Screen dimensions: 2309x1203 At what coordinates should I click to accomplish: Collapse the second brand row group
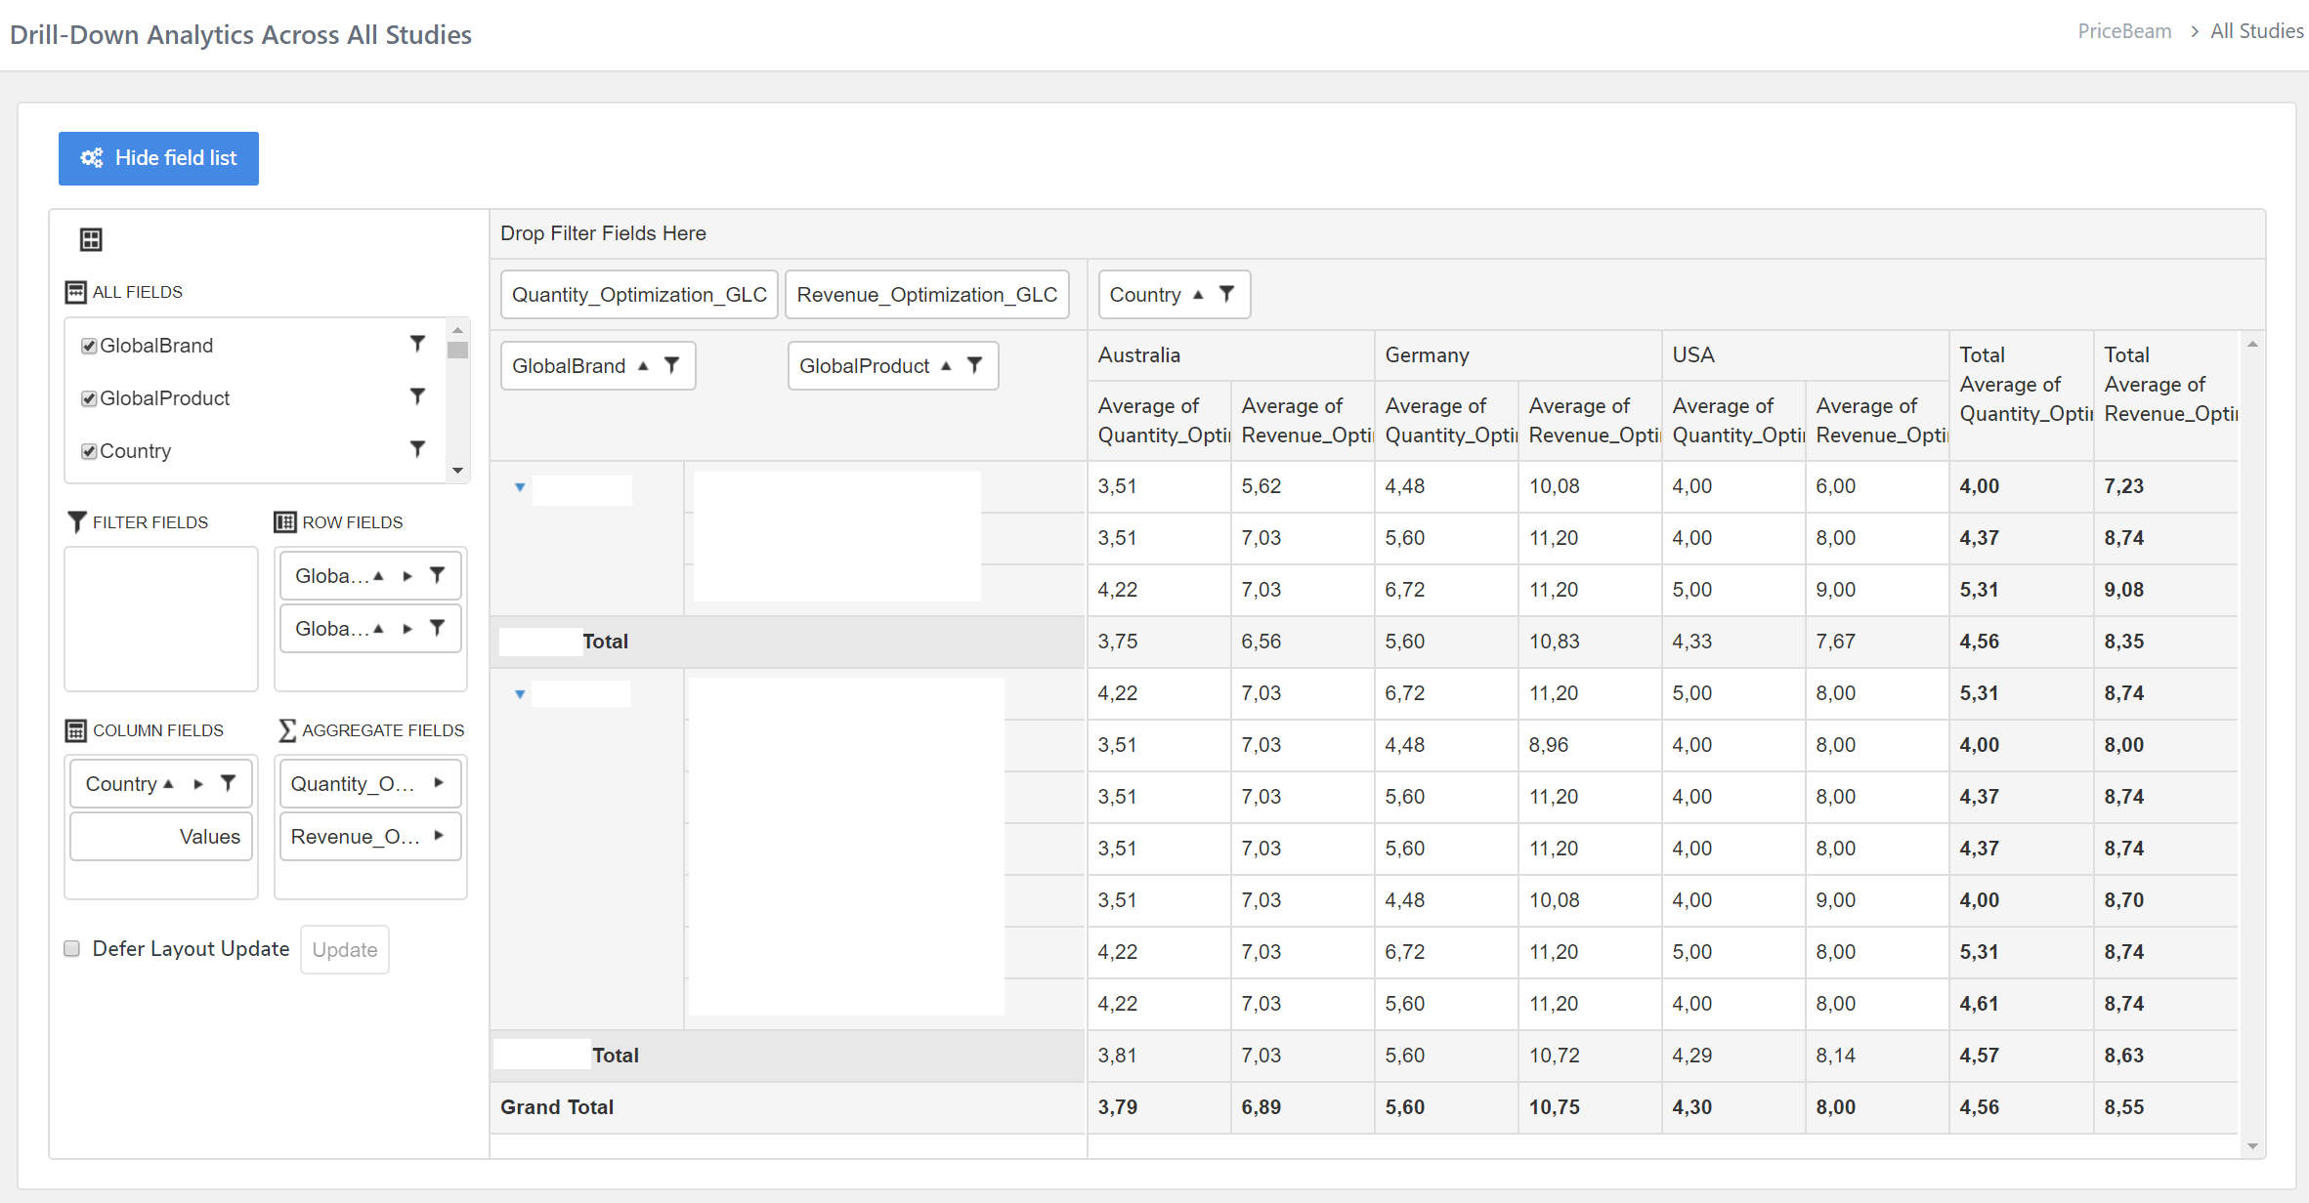pyautogui.click(x=520, y=694)
